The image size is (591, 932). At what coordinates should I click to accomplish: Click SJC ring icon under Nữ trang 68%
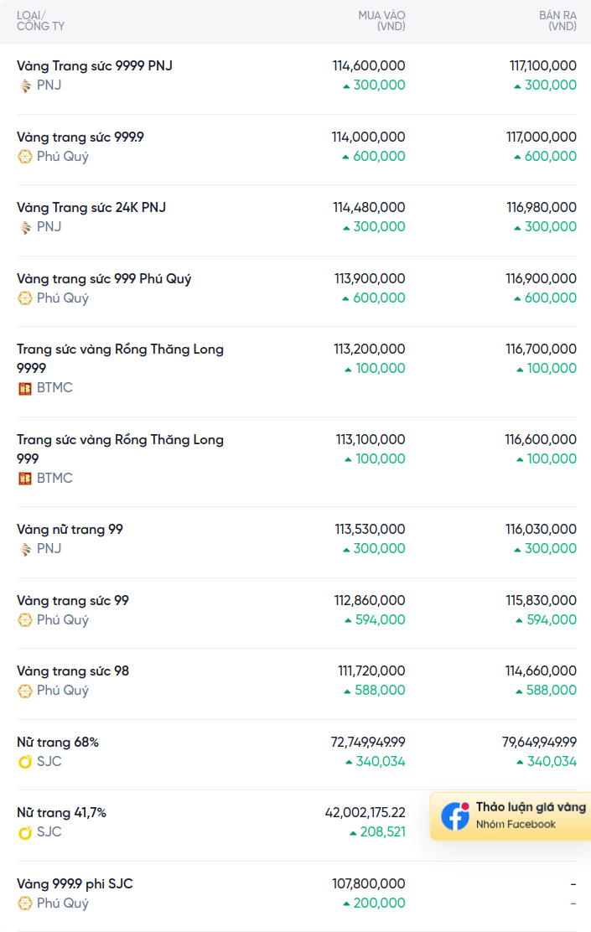coord(25,762)
